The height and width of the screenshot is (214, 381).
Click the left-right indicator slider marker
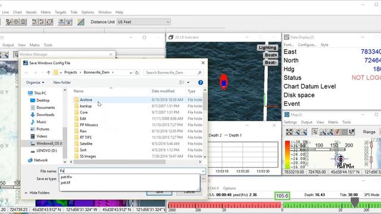tap(355, 202)
